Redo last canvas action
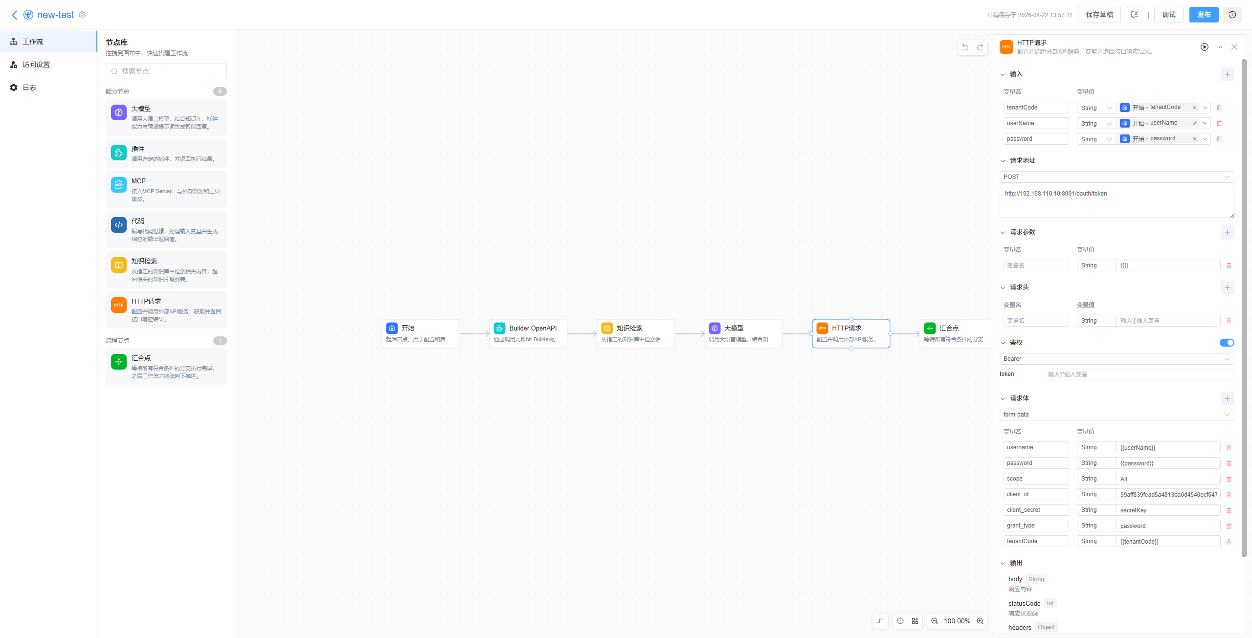This screenshot has height=638, width=1252. pyautogui.click(x=980, y=47)
